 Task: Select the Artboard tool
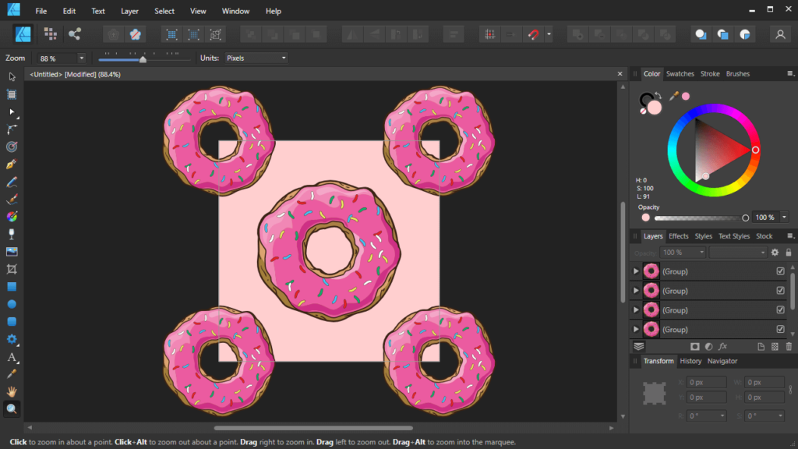point(12,94)
